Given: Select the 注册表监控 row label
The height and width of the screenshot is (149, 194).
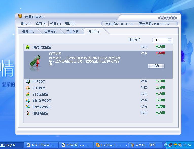Looking at the screenshot, I should point(40,113).
